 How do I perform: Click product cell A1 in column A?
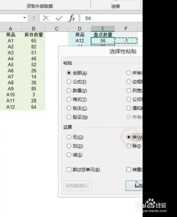[11, 41]
